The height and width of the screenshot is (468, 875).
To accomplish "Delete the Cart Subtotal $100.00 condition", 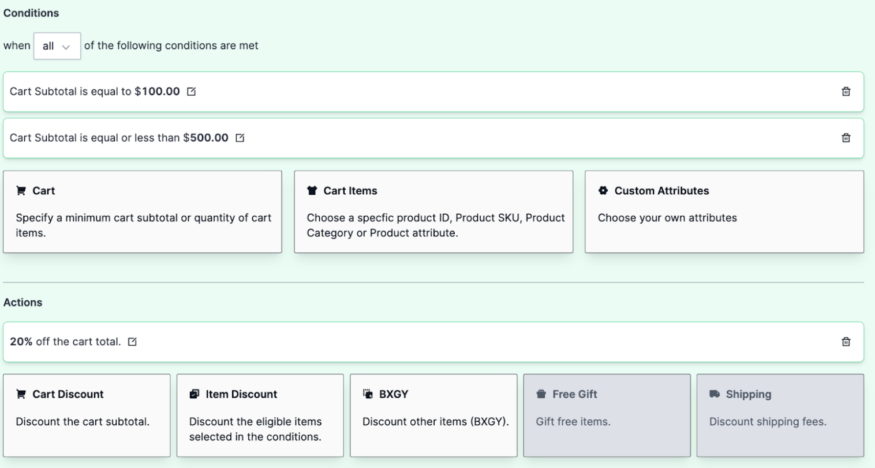I will pos(846,92).
